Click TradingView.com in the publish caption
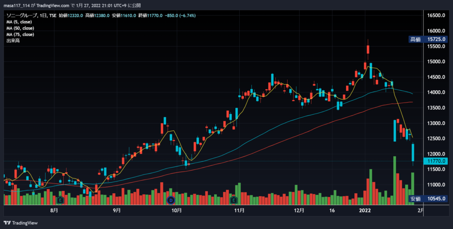The width and height of the screenshot is (453, 229). (x=54, y=5)
